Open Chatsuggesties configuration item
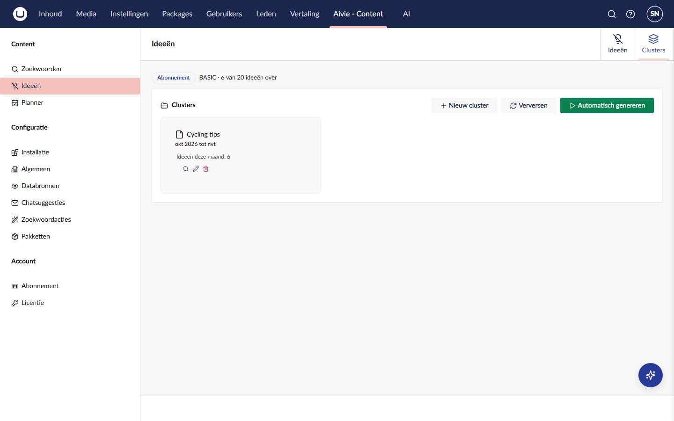Viewport: 674px width, 421px height. pos(70,203)
